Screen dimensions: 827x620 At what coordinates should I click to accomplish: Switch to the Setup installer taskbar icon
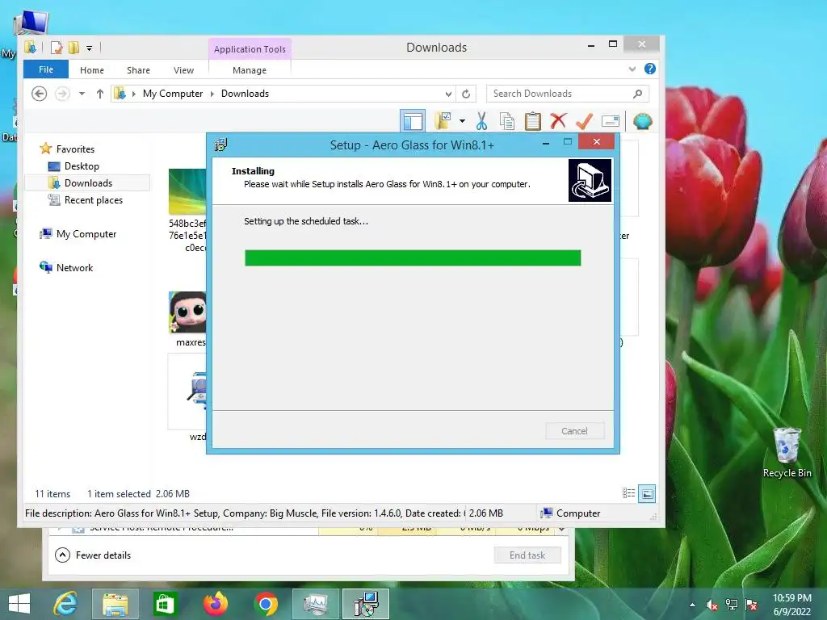click(366, 604)
